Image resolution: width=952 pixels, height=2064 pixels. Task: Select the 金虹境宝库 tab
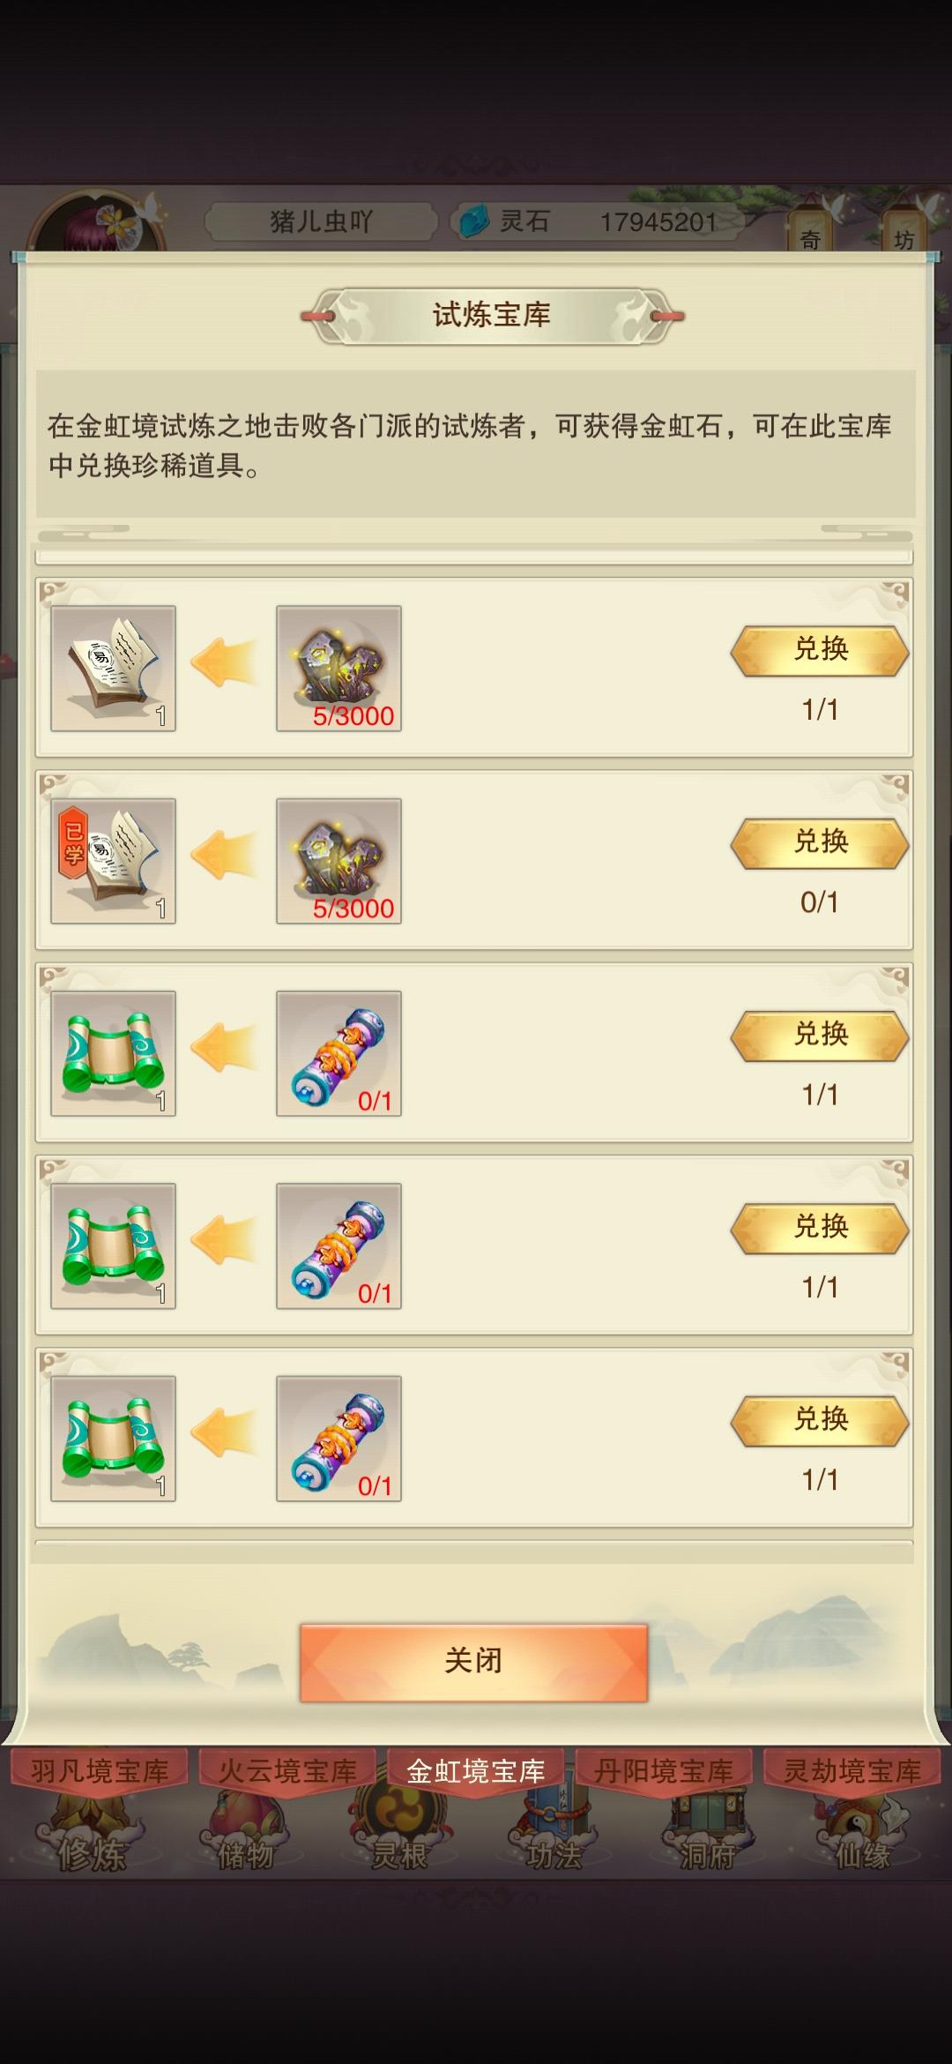pos(476,1769)
